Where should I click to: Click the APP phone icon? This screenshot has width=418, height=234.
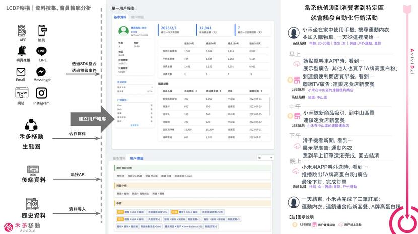[23, 30]
